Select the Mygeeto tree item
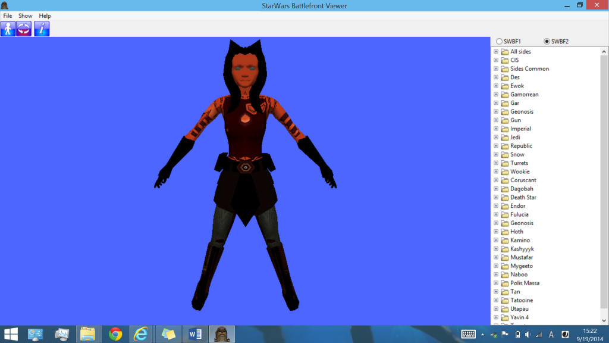This screenshot has height=343, width=609. (x=522, y=266)
